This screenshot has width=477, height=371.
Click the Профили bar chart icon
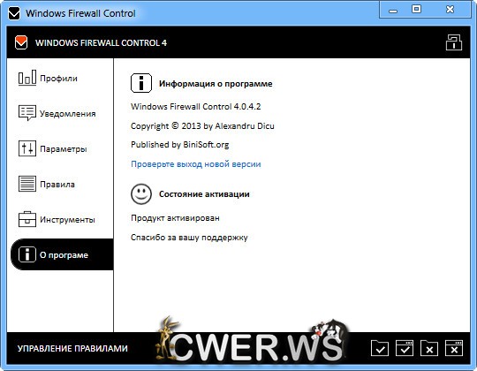(27, 78)
